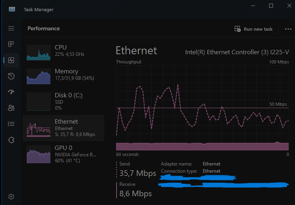Go to Processes page icon
295x205 pixels.
pyautogui.click(x=11, y=44)
